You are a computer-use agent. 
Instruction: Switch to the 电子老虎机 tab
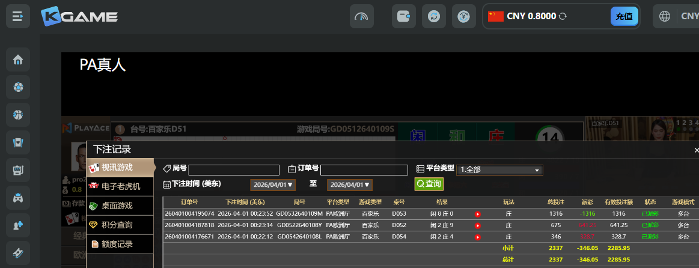point(120,186)
